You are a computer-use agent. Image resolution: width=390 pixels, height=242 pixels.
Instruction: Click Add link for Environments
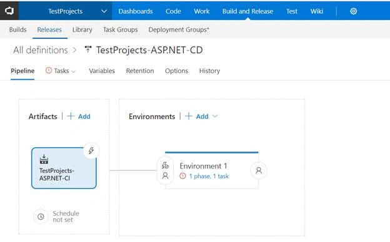click(202, 116)
